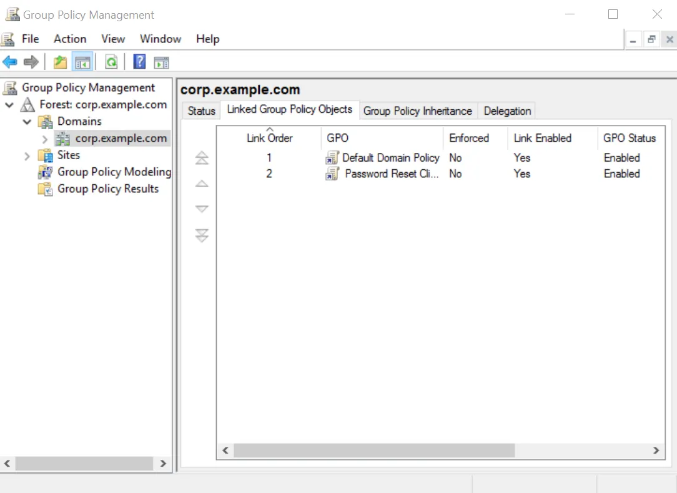
Task: Click the Group Policy Results icon
Action: (x=46, y=189)
